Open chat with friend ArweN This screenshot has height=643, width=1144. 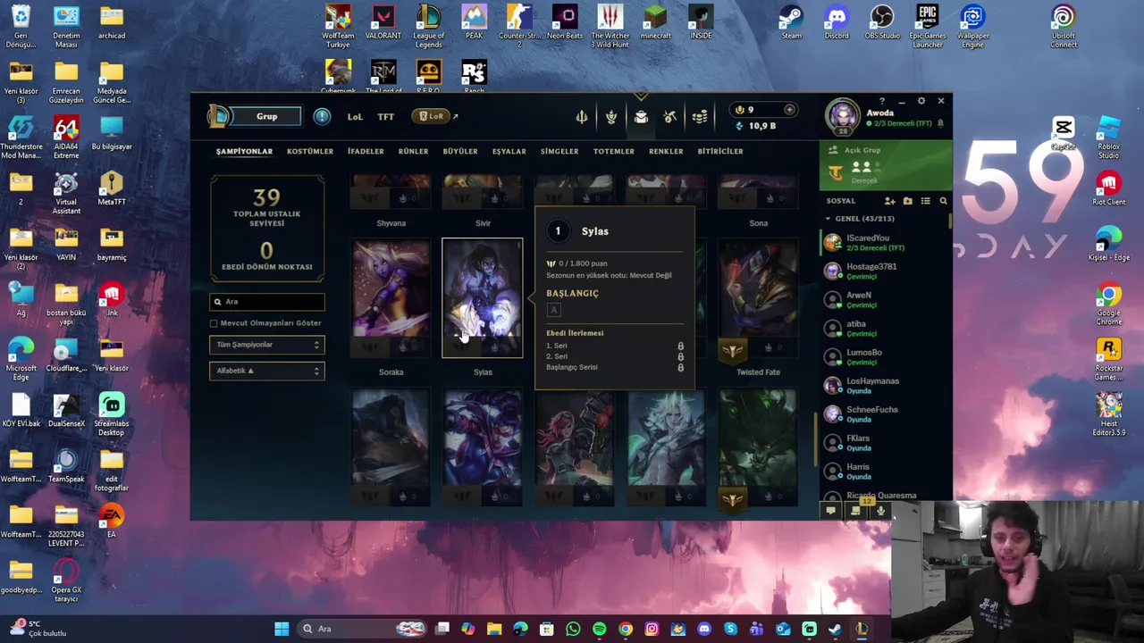point(885,299)
